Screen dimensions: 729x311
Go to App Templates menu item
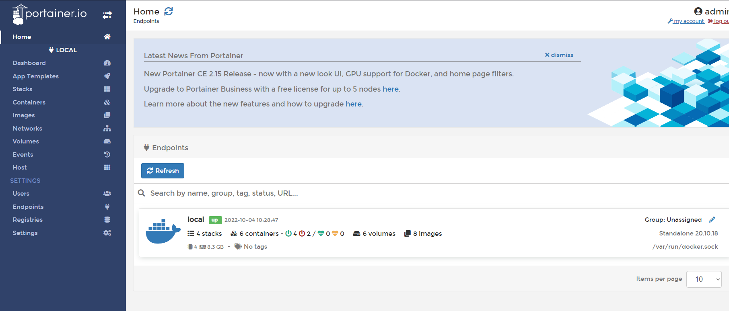pyautogui.click(x=35, y=76)
